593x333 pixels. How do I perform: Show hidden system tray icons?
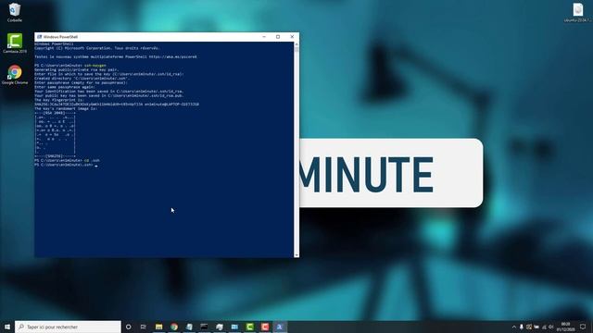[x=513, y=327]
